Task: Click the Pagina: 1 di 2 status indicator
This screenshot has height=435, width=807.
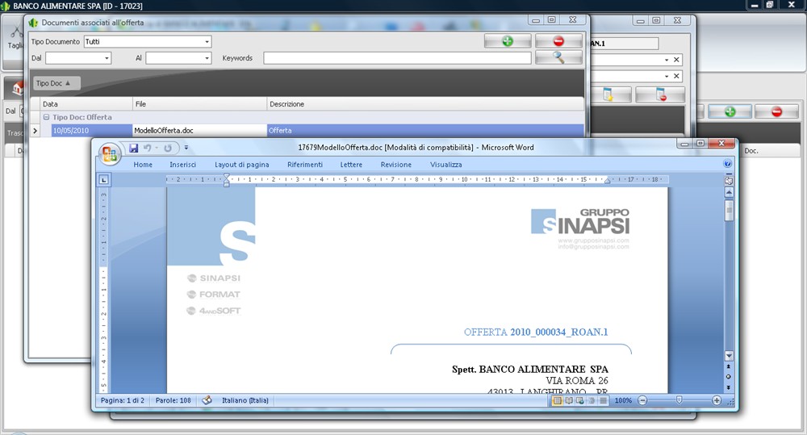Action: pyautogui.click(x=123, y=400)
